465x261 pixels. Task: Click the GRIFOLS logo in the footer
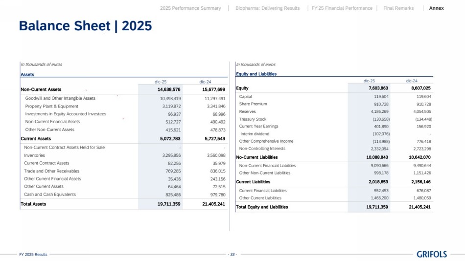[x=431, y=254]
